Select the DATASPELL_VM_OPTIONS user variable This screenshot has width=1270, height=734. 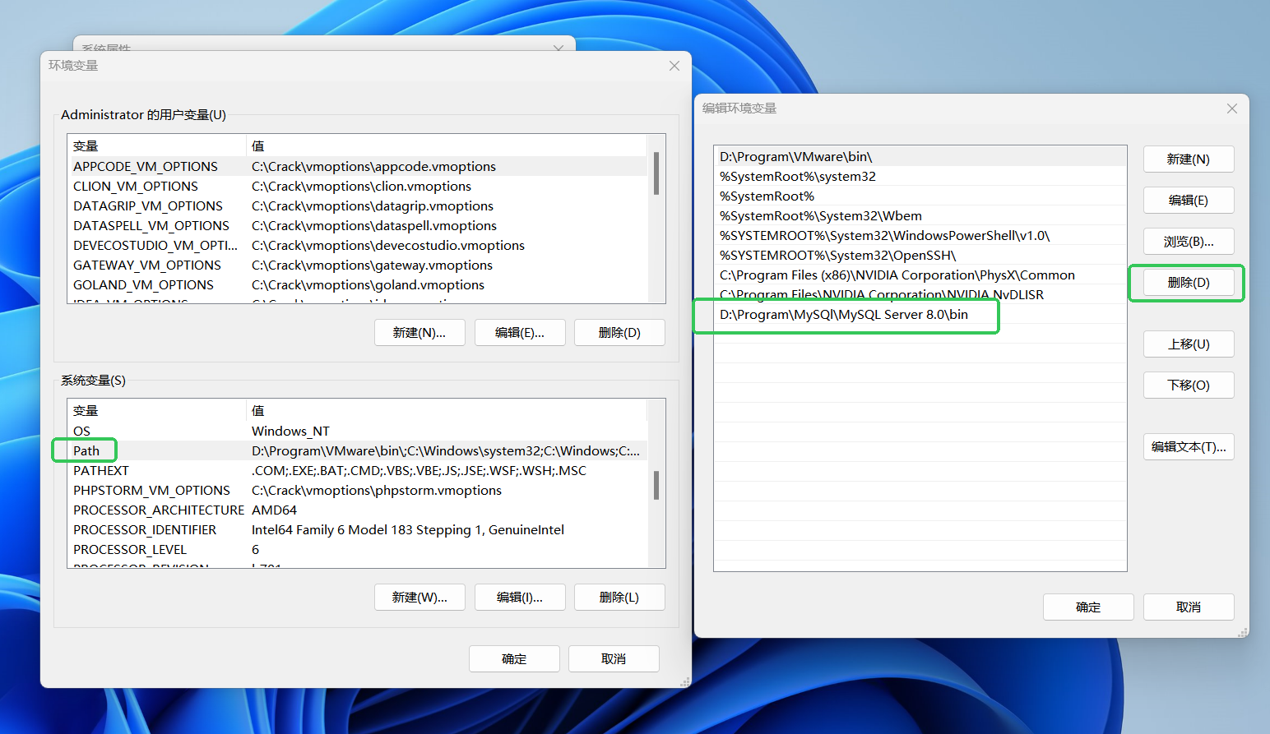click(x=358, y=226)
